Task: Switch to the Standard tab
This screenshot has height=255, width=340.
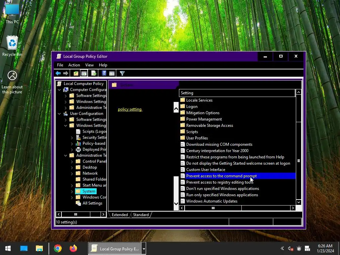Action: pos(141,215)
